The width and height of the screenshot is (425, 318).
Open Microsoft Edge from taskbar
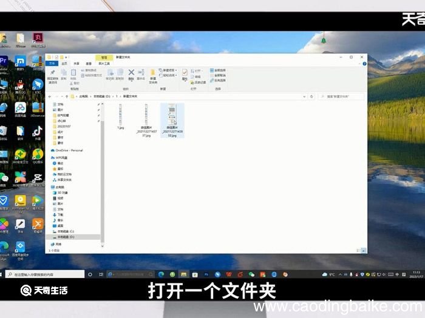tap(161, 274)
